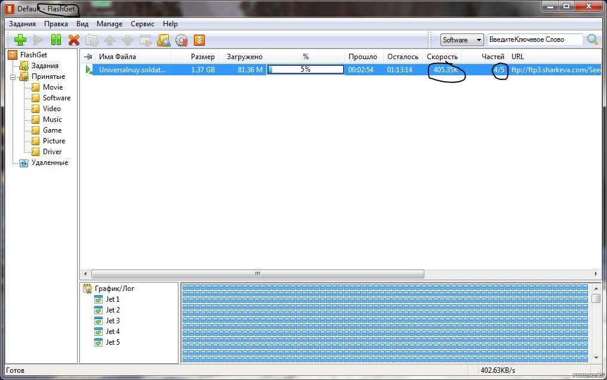Image resolution: width=607 pixels, height=380 pixels.
Task: Open the task properties toolbar icon
Action: [92, 40]
